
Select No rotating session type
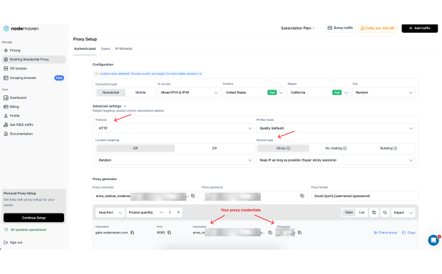[336, 148]
